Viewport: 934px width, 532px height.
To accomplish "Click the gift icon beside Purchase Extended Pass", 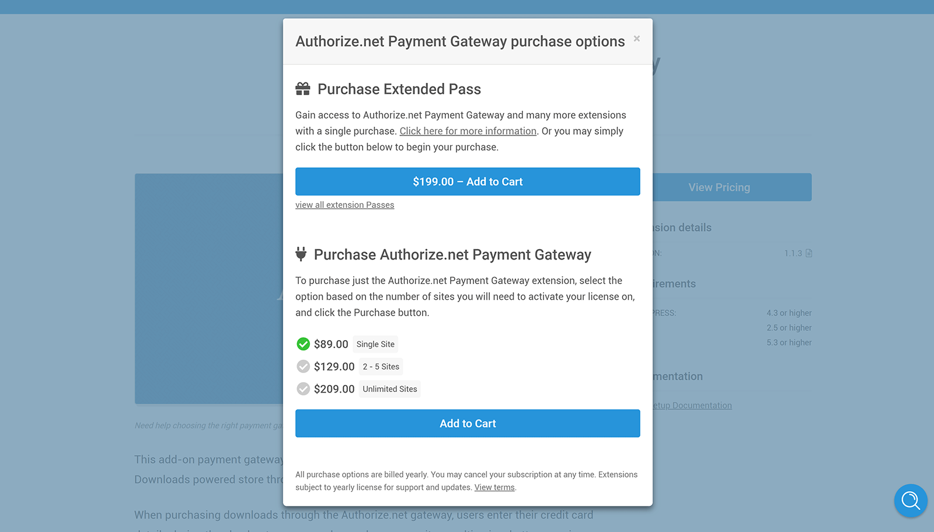I will click(303, 89).
